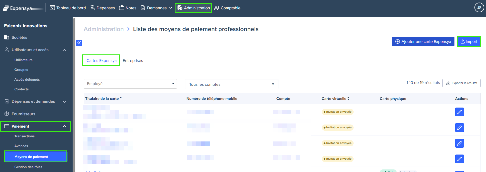Sort by Titulaire de la carte arrow

(121, 98)
